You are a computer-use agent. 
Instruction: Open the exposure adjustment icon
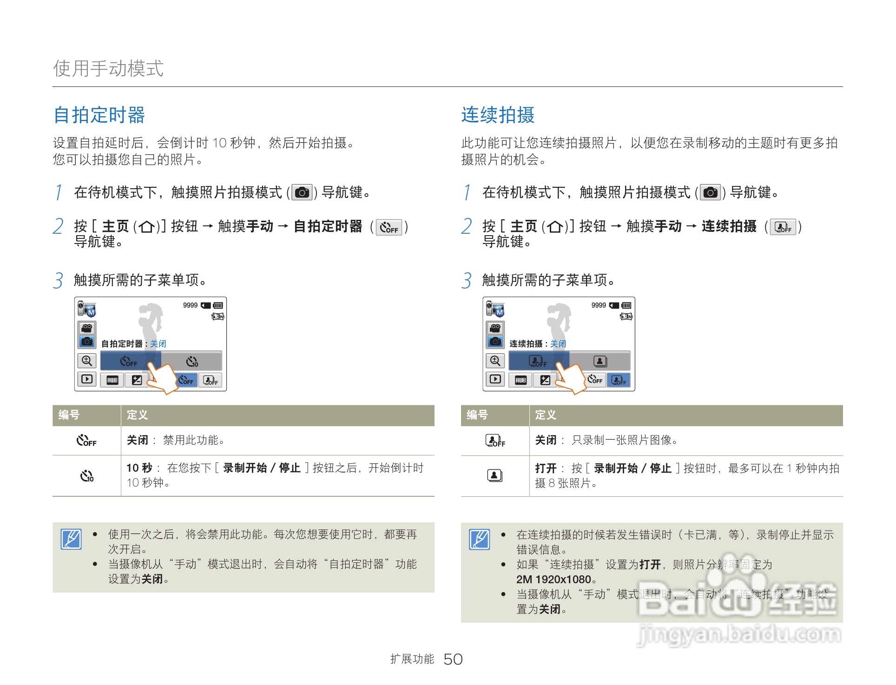click(x=137, y=381)
